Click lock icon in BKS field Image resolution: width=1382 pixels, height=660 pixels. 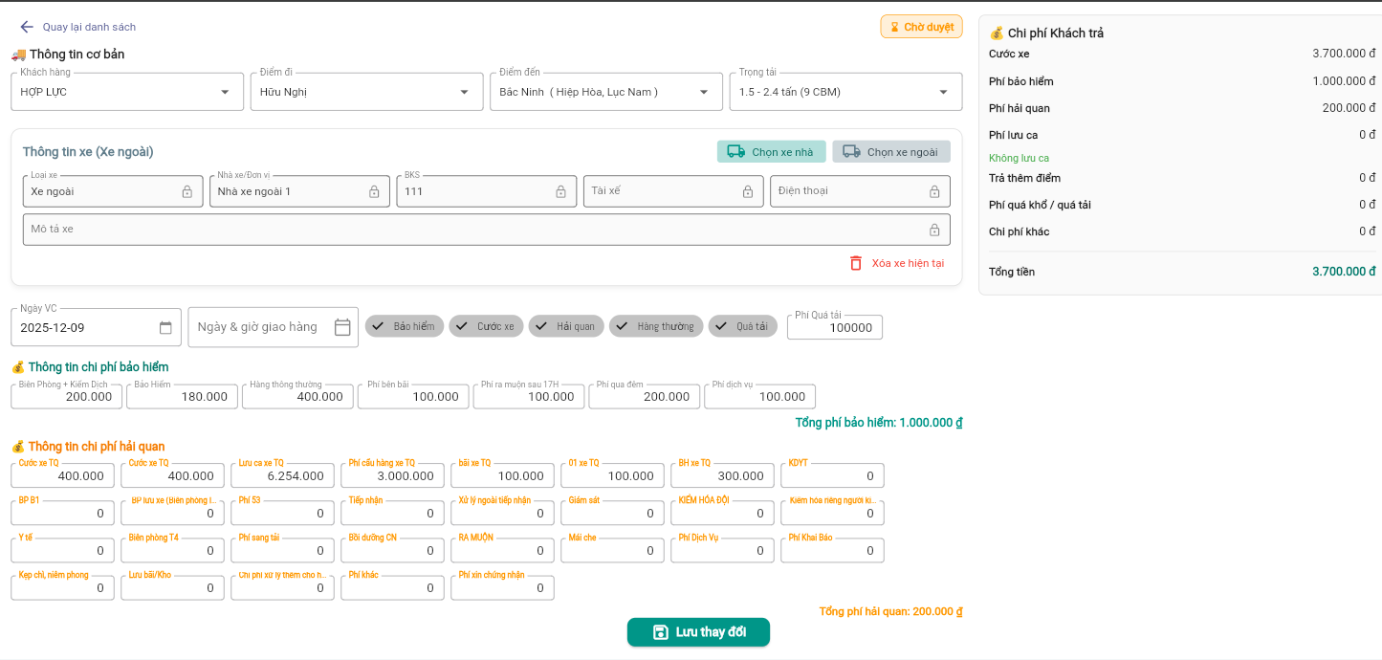pos(560,191)
